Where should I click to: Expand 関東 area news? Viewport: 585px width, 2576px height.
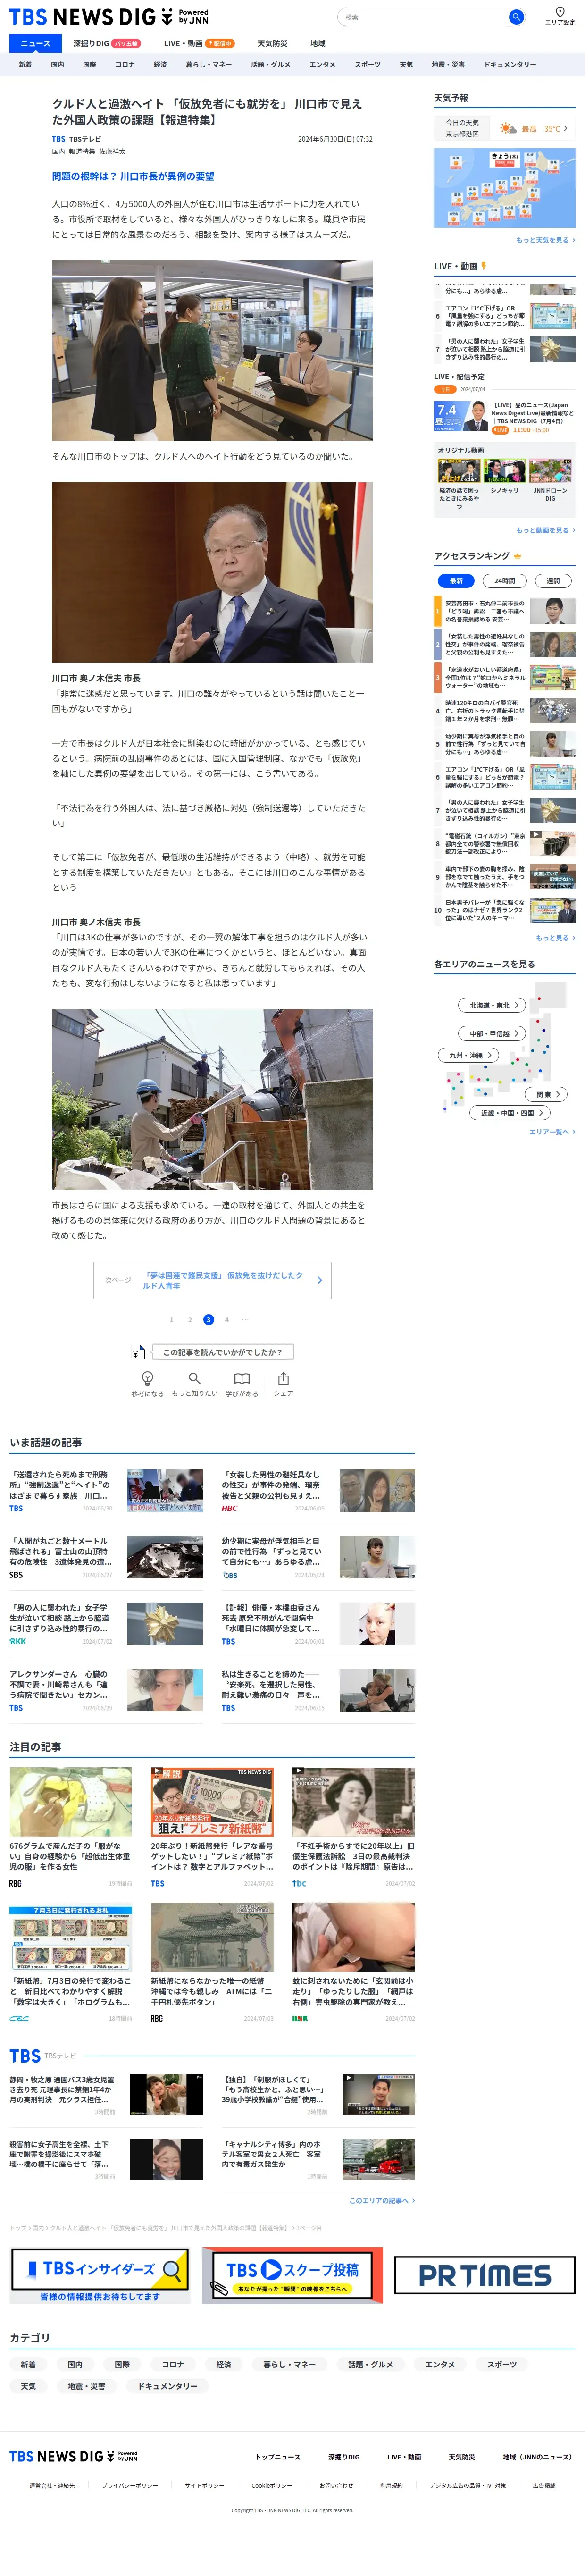coord(547,1095)
